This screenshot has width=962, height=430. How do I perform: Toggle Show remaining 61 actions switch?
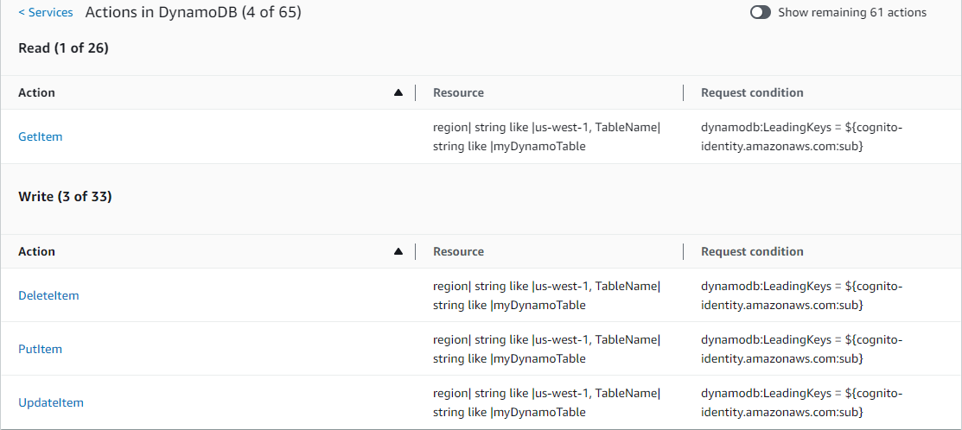point(761,13)
